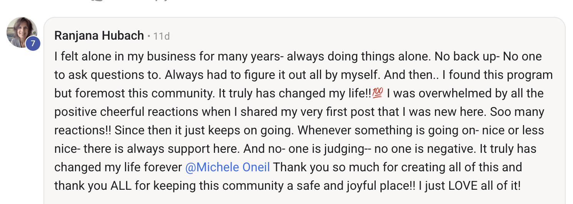Click the 11d comment timestamp
Image resolution: width=573 pixels, height=204 pixels.
pyautogui.click(x=161, y=37)
